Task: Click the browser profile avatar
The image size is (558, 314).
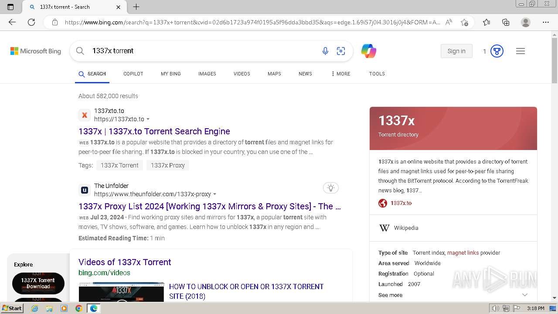Action: [526, 22]
